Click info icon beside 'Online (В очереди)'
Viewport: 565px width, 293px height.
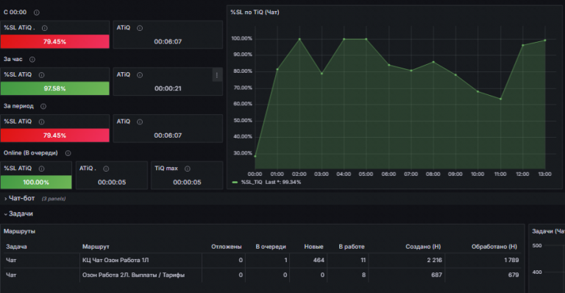tap(68, 153)
